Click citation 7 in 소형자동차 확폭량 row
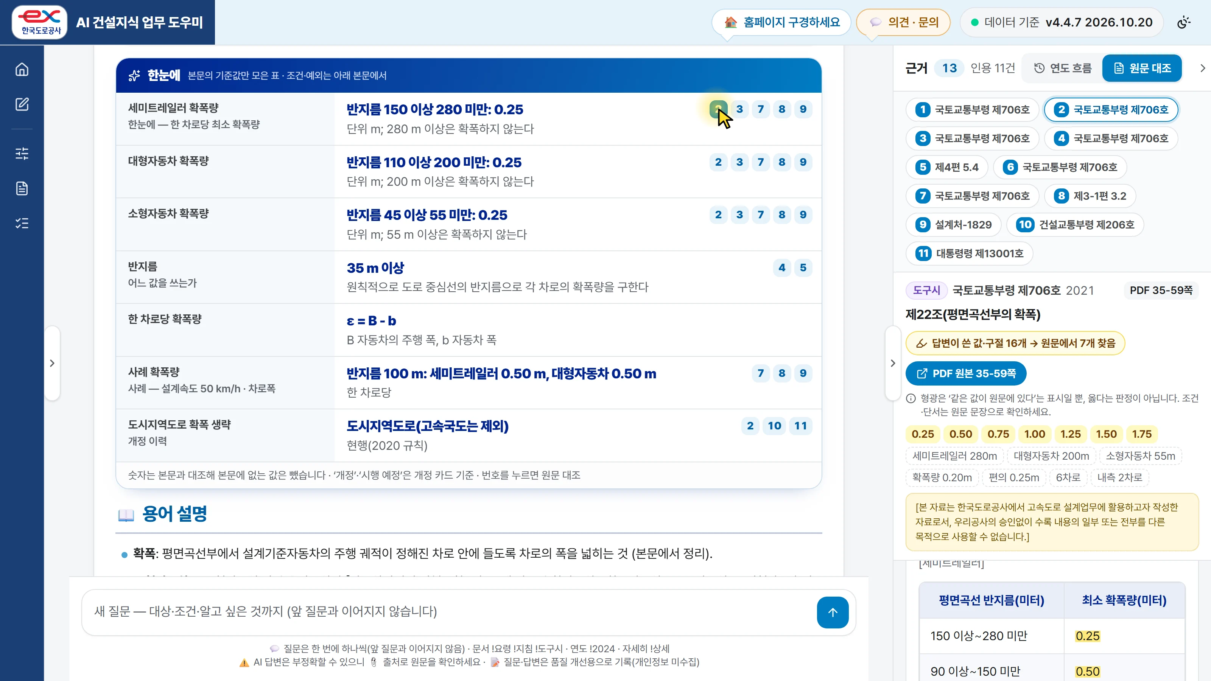The image size is (1211, 681). [x=761, y=215]
